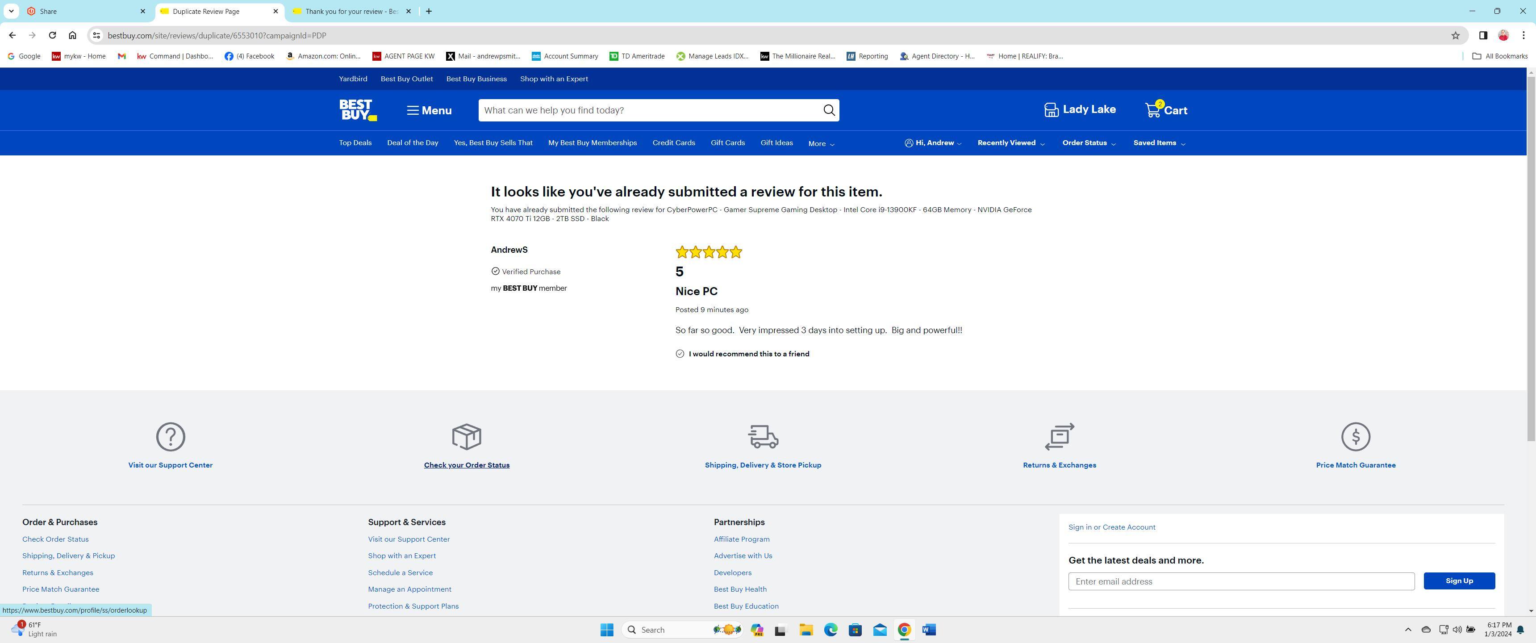Click the search magnifier icon

click(x=829, y=110)
